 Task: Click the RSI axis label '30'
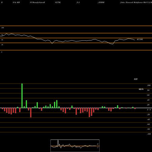[2, 45]
